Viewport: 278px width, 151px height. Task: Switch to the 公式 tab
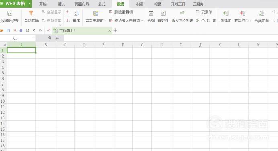coord(102,4)
